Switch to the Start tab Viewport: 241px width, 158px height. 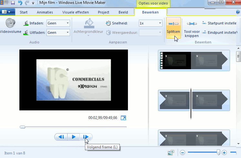[x=24, y=12]
